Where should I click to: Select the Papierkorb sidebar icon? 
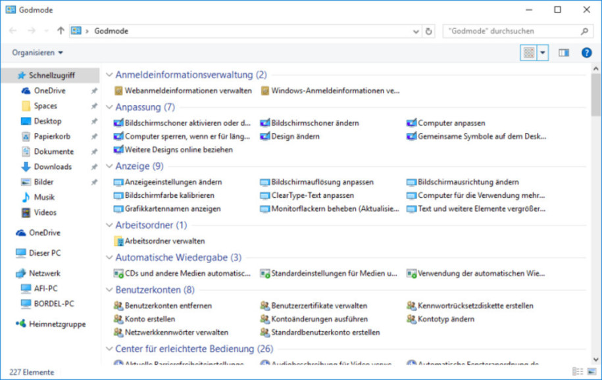(x=26, y=136)
